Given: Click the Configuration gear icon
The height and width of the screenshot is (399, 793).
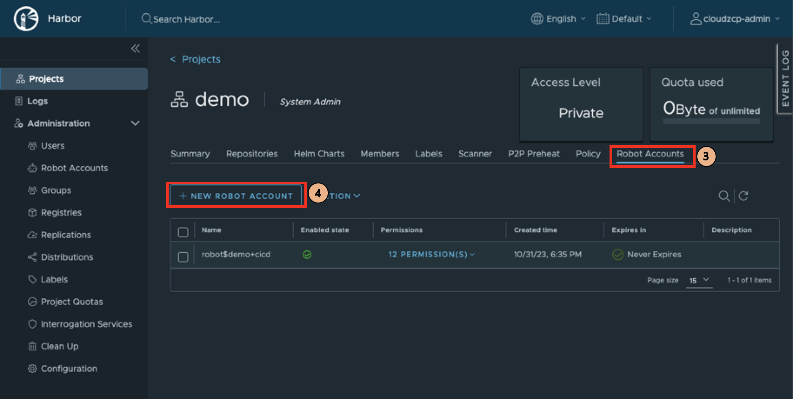Looking at the screenshot, I should click(32, 369).
